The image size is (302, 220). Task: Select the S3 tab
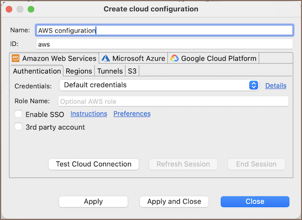[132, 71]
